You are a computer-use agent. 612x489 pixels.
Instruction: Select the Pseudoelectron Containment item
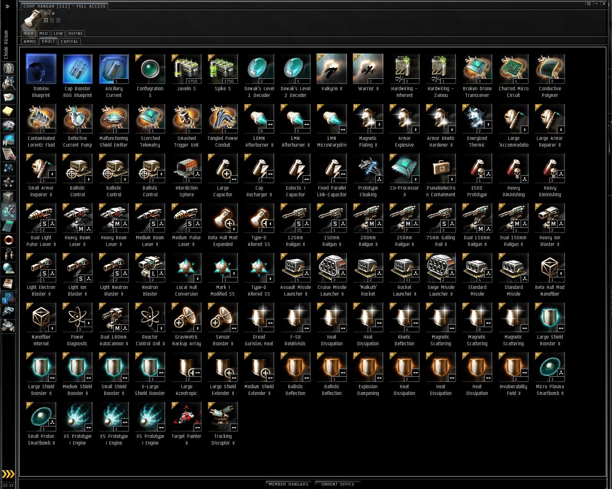(441, 175)
